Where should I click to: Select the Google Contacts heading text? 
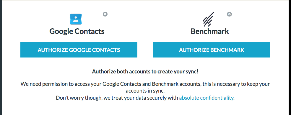(x=77, y=31)
